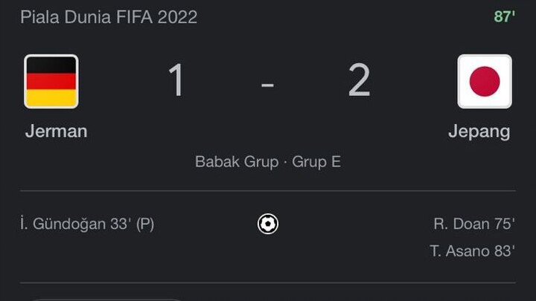The image size is (536, 301).
Task: Click the 75' goal minute
Action: (x=505, y=224)
